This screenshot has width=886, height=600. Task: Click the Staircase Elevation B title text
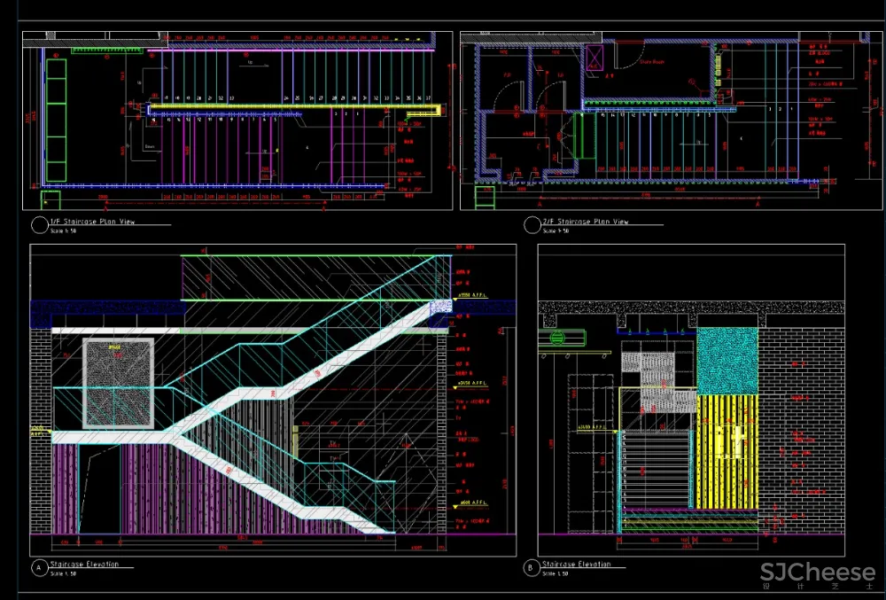click(583, 564)
